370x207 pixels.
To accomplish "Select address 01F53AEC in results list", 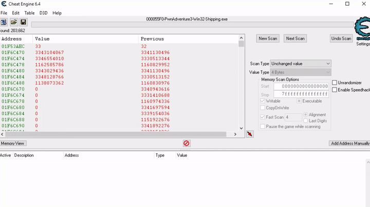I will (x=13, y=46).
